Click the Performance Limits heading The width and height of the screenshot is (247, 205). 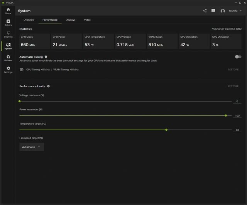32,86
